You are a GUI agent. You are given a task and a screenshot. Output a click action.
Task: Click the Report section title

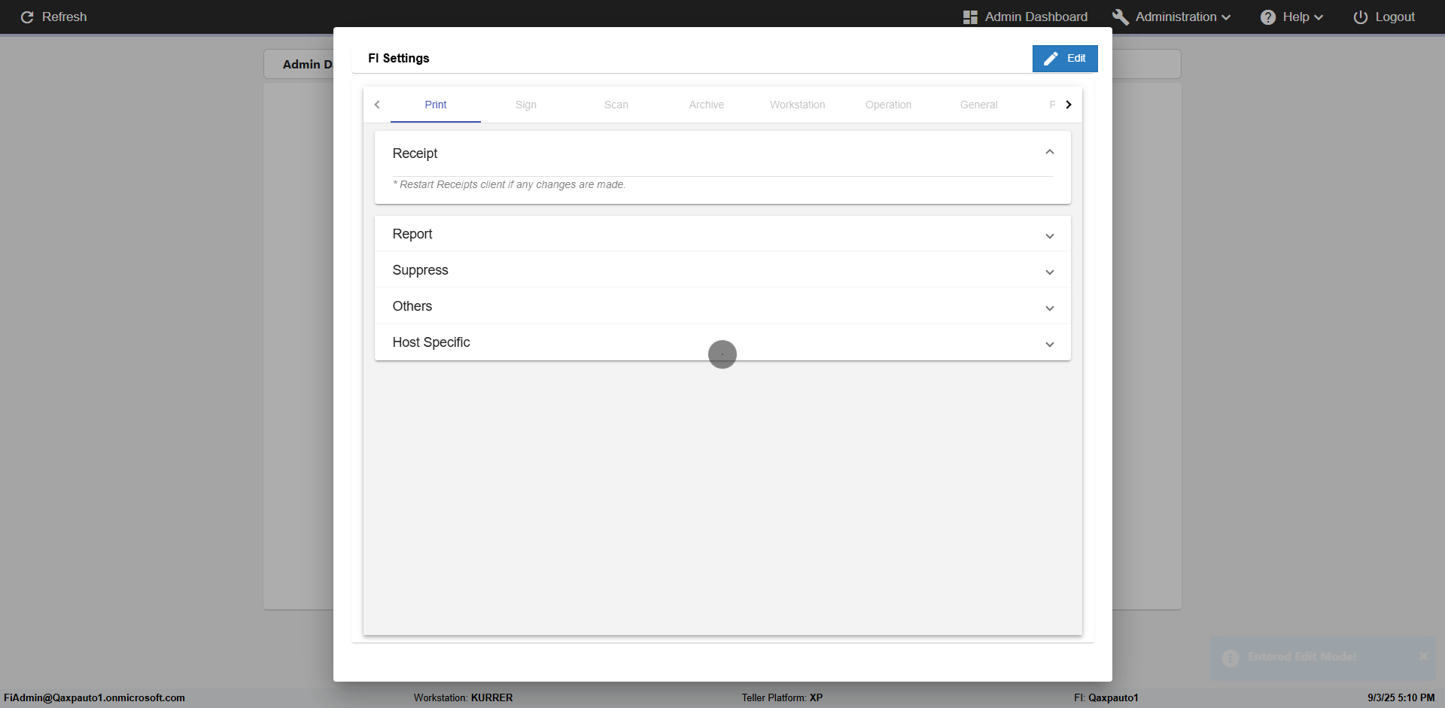click(x=412, y=234)
